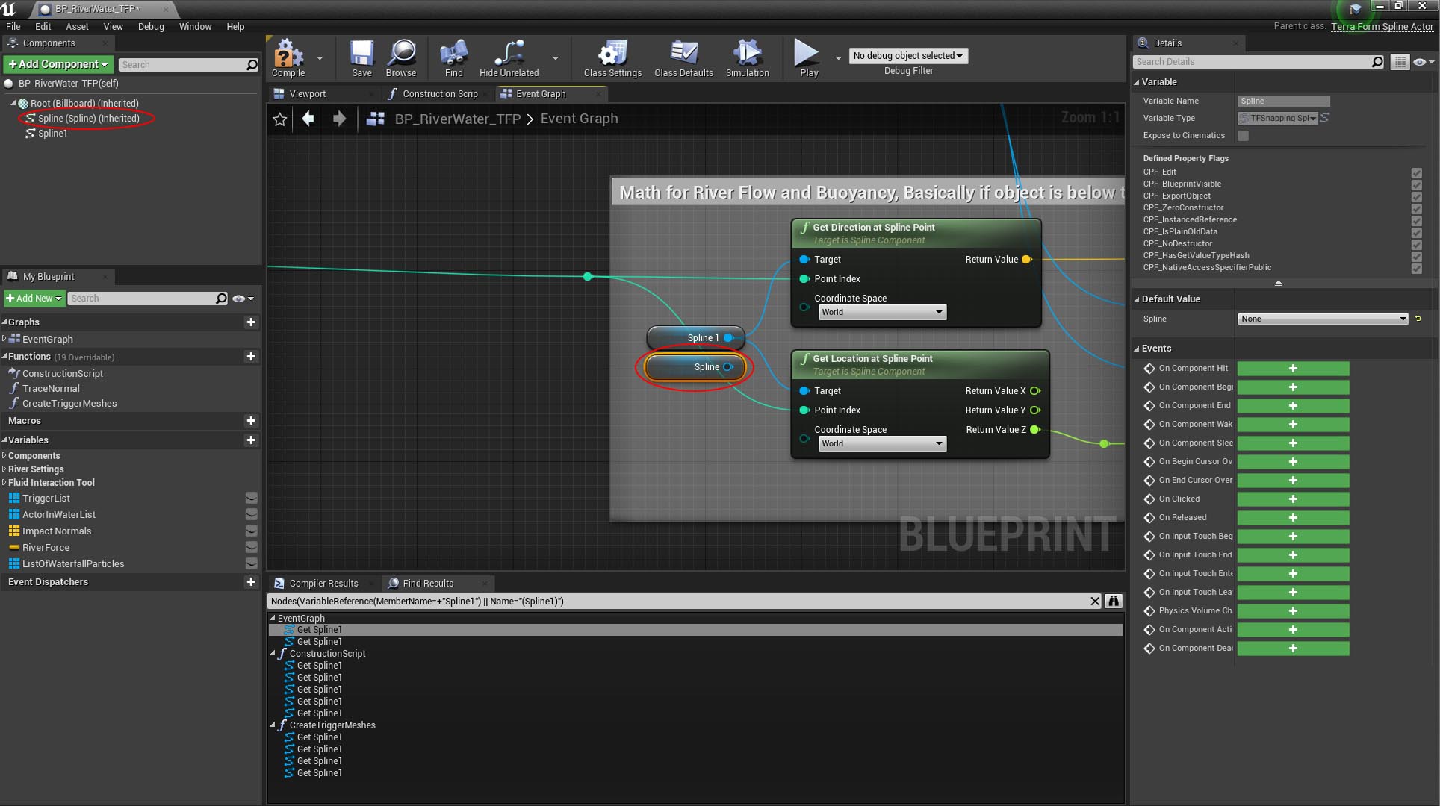
Task: Select the Spline 1 variable node
Action: [x=695, y=337]
